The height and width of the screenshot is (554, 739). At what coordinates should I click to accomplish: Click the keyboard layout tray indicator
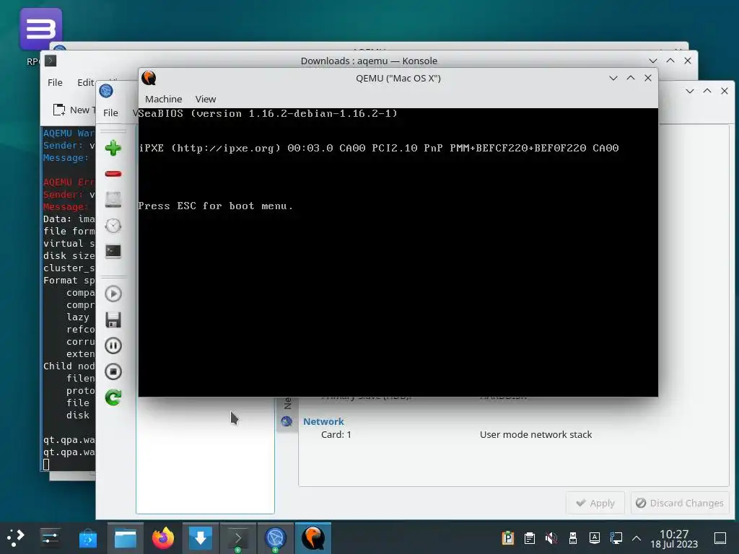click(x=595, y=538)
